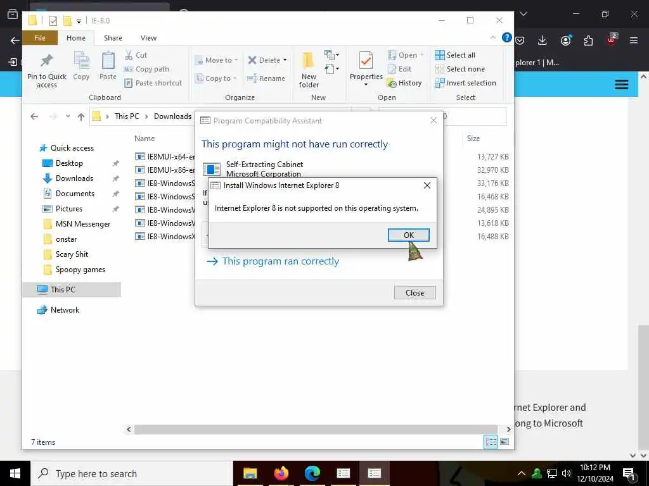Screen dimensions: 649x486
Task: Pin to Quick access ribbon icon
Action: [47, 70]
